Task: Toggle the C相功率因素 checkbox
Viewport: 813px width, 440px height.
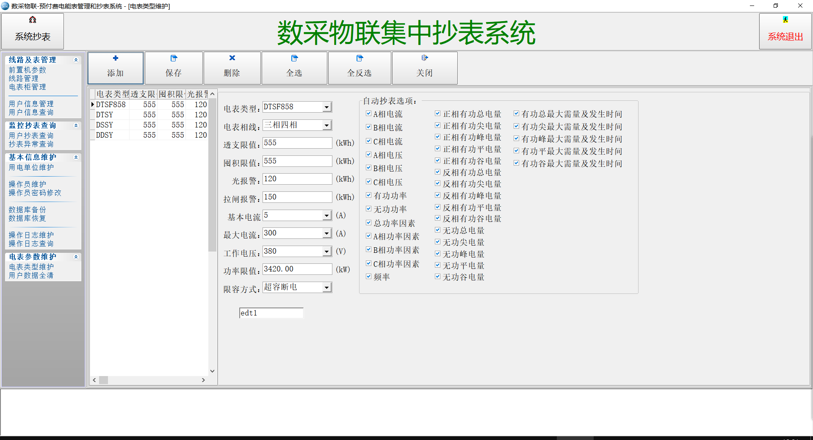Action: (368, 263)
